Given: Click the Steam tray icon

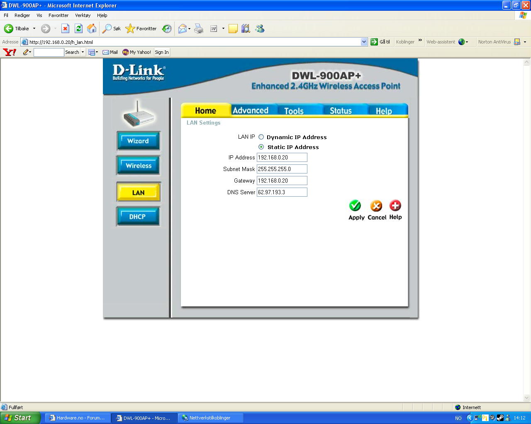Looking at the screenshot, I should (x=500, y=418).
